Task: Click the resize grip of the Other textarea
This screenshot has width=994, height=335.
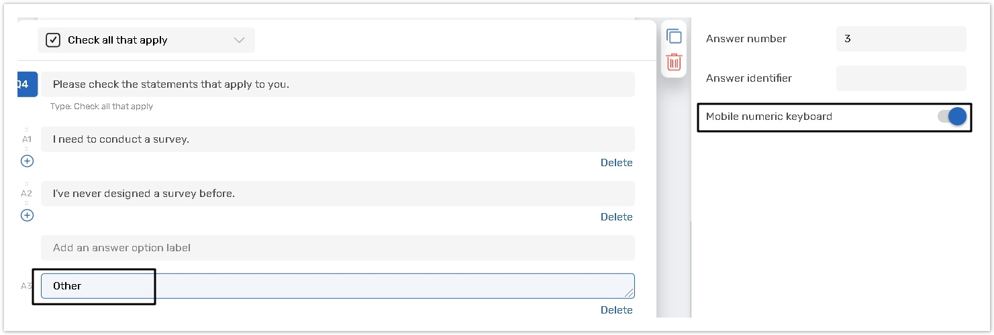Action: click(x=629, y=293)
